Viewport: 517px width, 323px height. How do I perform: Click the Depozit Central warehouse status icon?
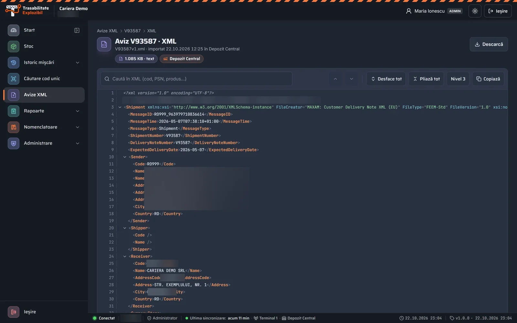coord(284,318)
